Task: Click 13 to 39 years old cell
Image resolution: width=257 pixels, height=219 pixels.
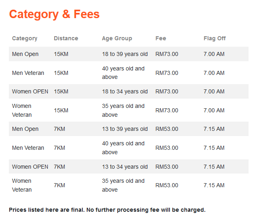Action: click(125, 129)
